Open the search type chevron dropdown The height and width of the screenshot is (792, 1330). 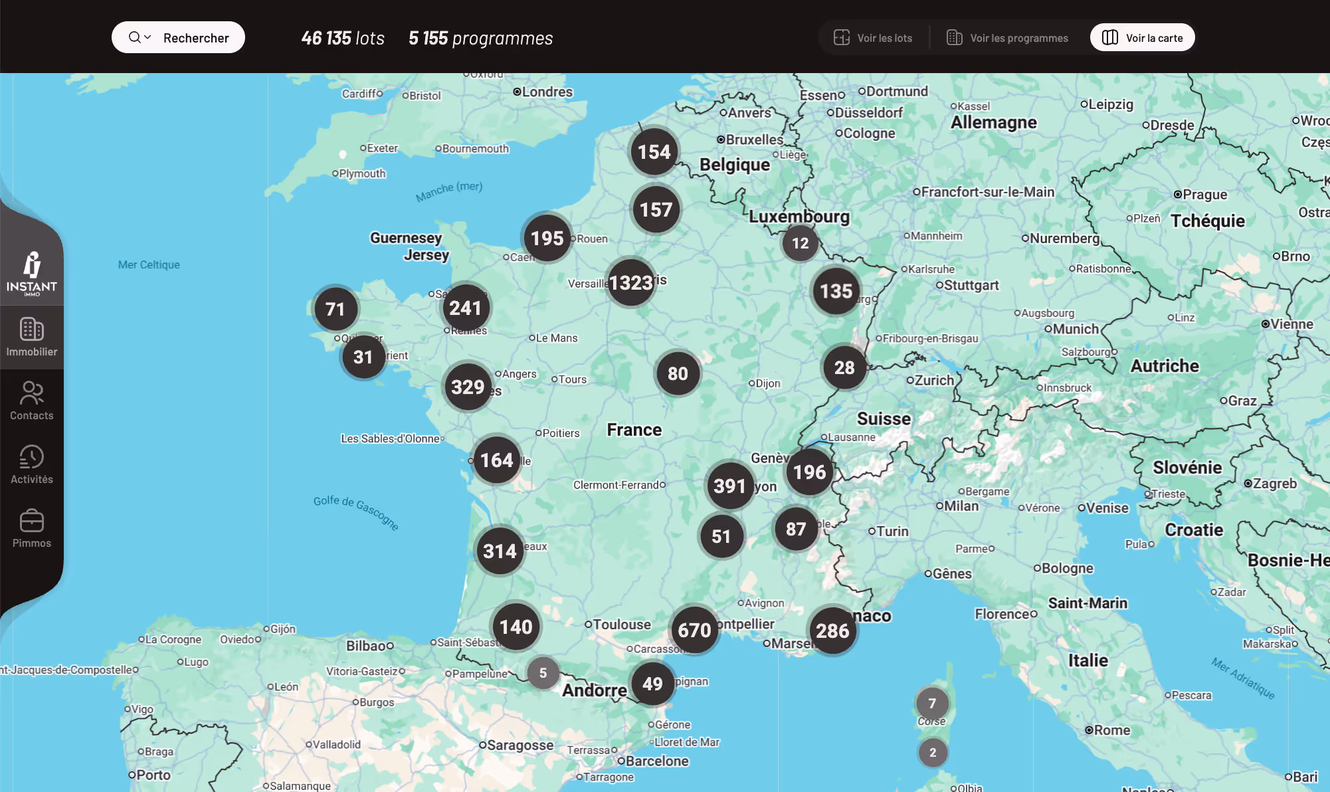[147, 37]
